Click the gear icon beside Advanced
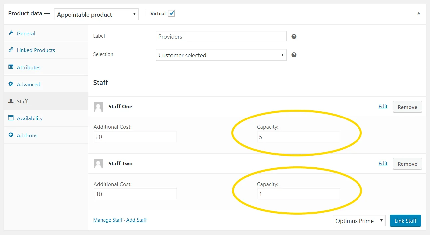Screen dimensions: 430x235 (x=11, y=84)
